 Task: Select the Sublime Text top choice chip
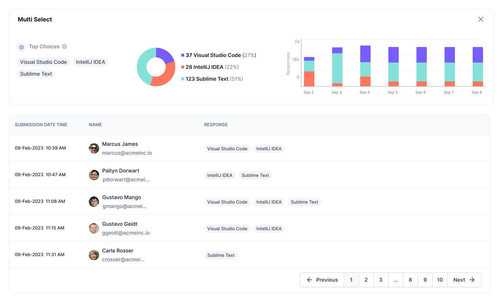click(36, 74)
